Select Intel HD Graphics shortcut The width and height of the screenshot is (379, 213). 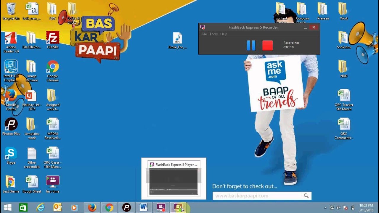tap(11, 71)
